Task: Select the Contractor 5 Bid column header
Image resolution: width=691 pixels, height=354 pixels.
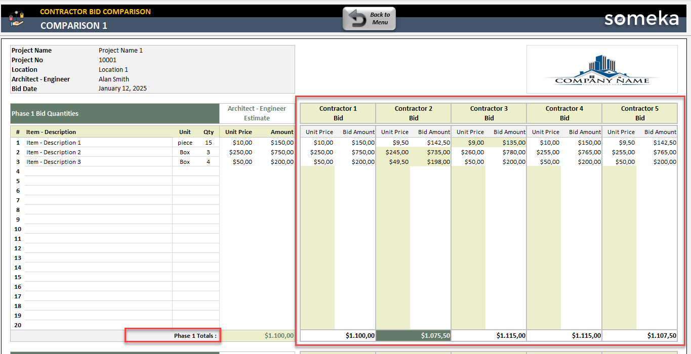Action: click(639, 112)
